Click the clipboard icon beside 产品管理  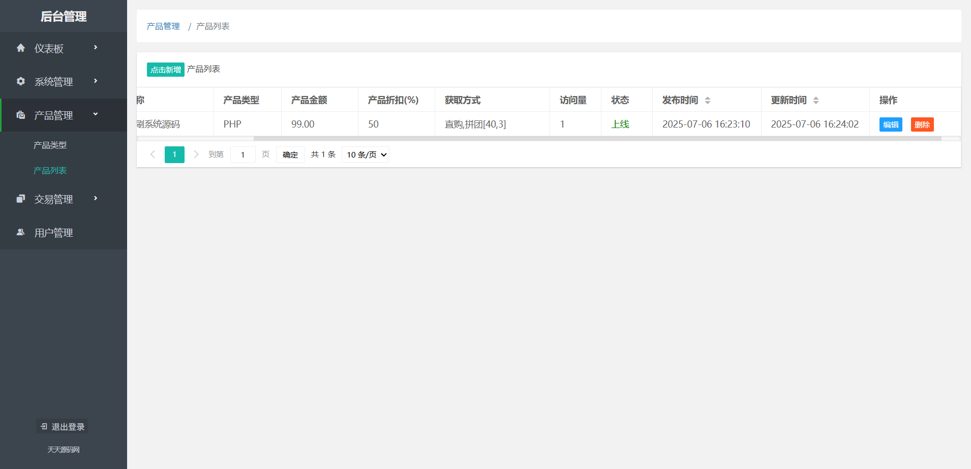(x=21, y=115)
